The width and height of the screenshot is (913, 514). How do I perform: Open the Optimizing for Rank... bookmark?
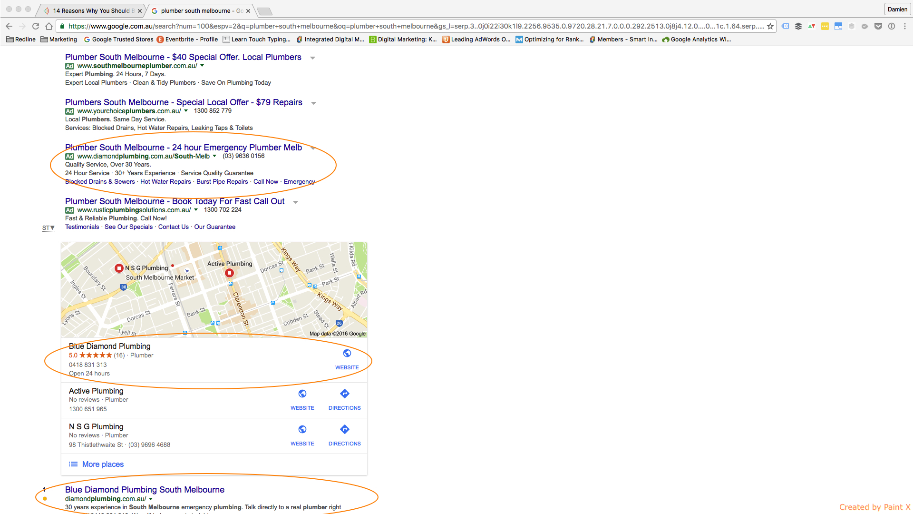[x=550, y=40]
